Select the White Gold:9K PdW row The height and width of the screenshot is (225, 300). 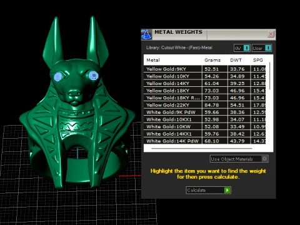[x=204, y=112]
